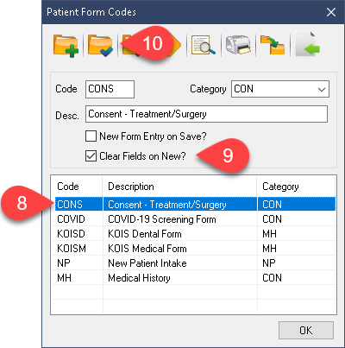Open the preview magnifier document icon
Screen dimensions: 345x348
point(204,45)
